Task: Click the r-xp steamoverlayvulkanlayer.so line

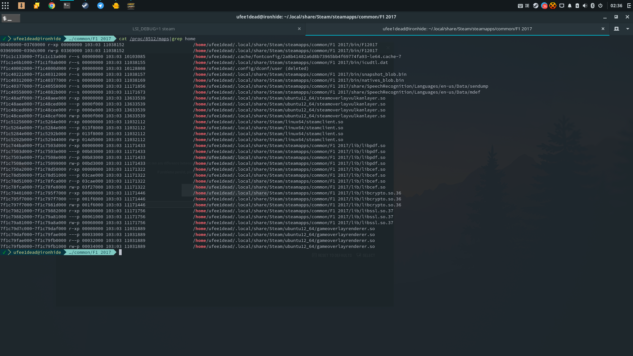Action: tap(193, 98)
